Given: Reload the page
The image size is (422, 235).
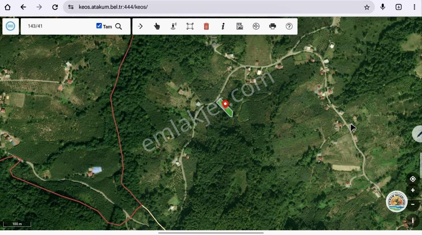Looking at the screenshot, I should click(x=55, y=7).
